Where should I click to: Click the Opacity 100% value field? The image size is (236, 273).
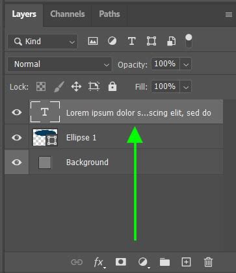tap(165, 64)
